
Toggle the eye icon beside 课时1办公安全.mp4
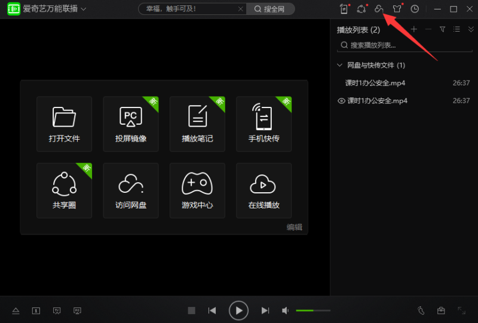pos(342,101)
